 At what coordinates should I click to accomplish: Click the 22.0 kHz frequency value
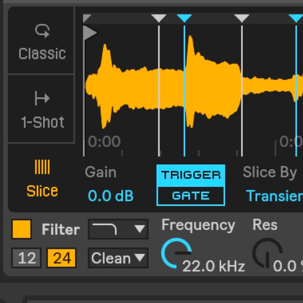tap(213, 266)
